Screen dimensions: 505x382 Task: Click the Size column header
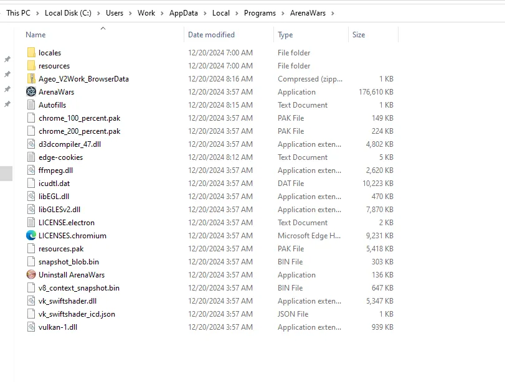tap(359, 35)
